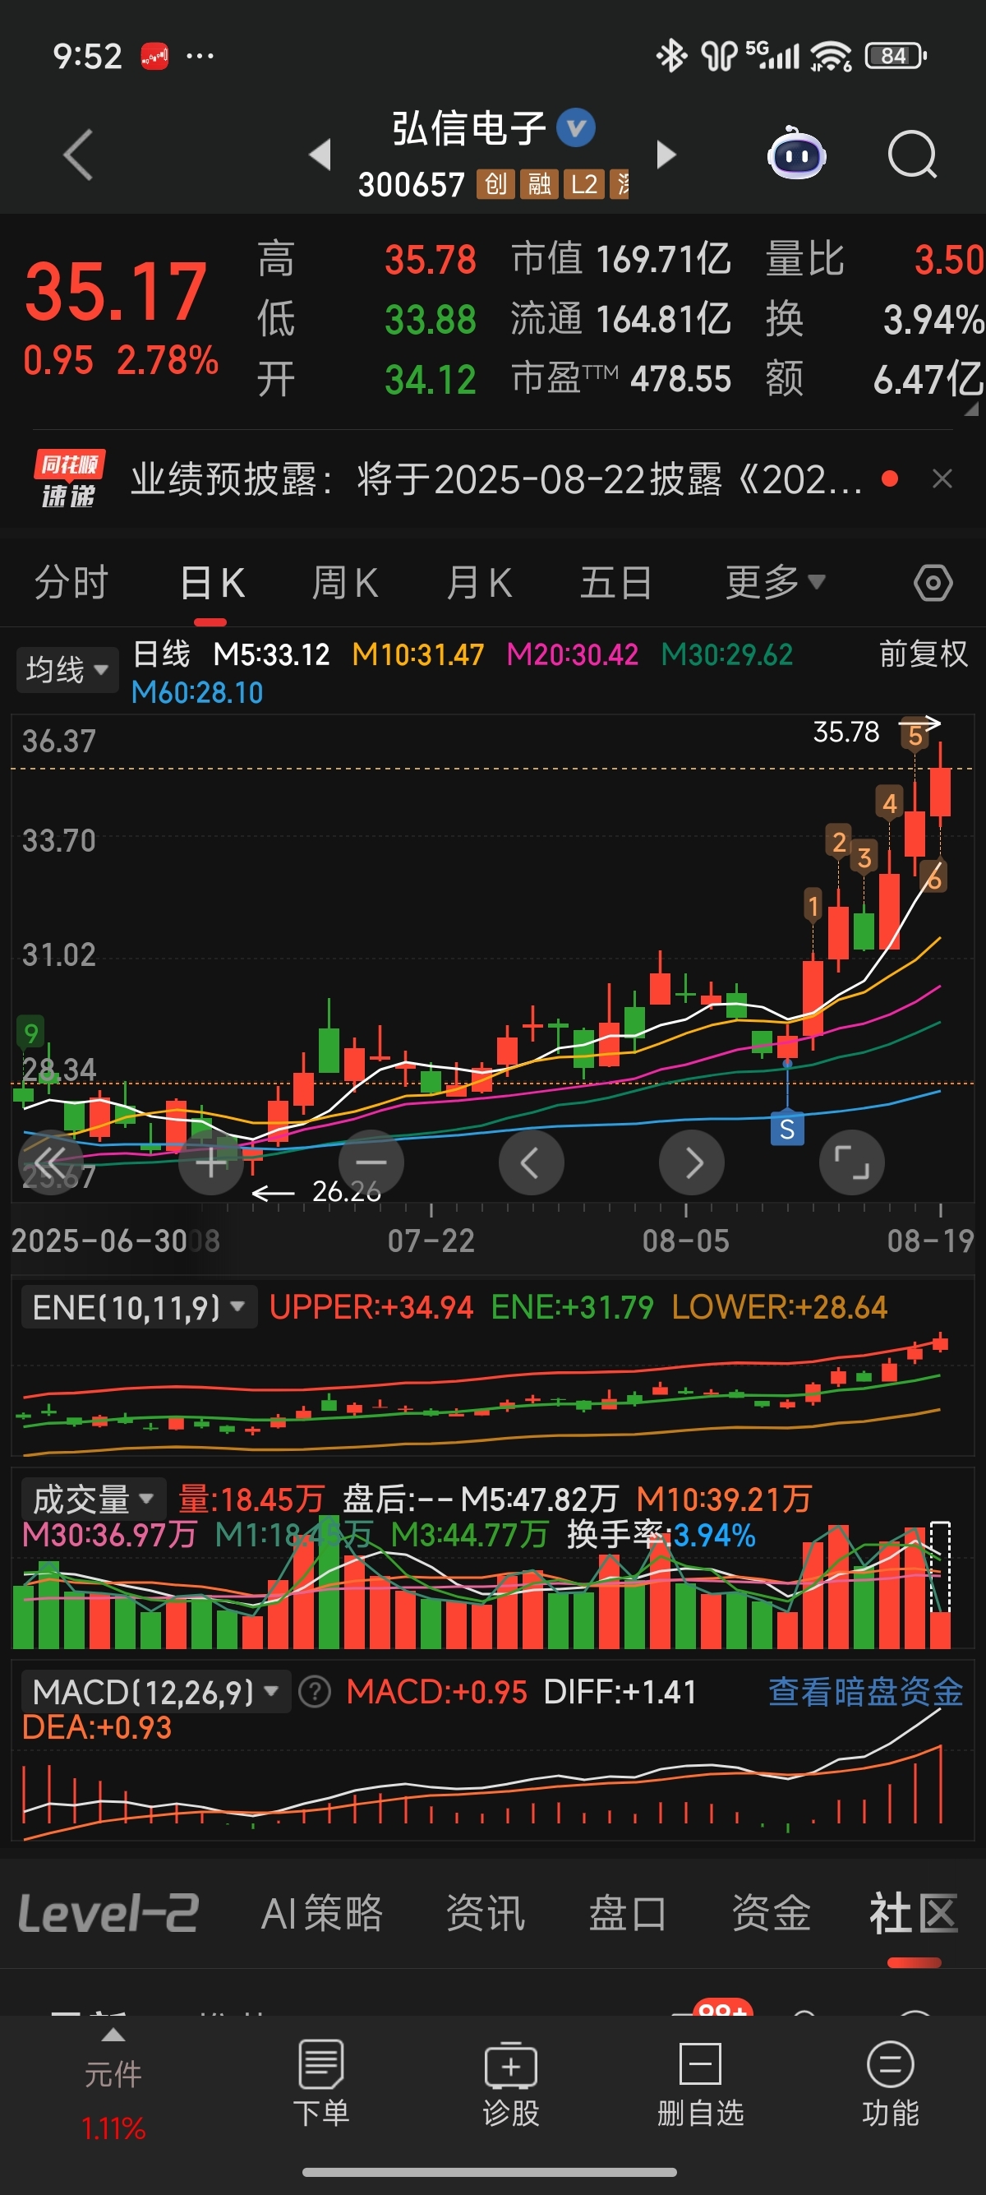
Task: Open MACD indicator help question mark
Action: [x=315, y=1691]
